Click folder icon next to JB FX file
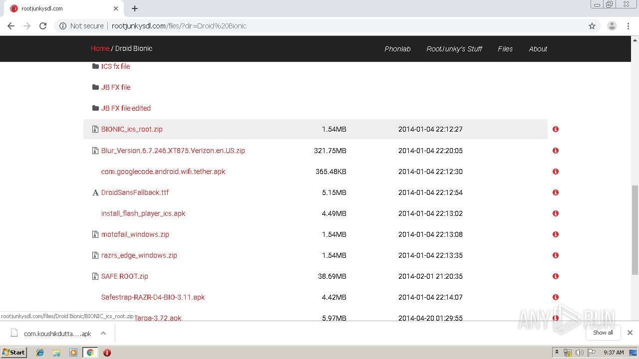The image size is (639, 359). click(x=95, y=87)
